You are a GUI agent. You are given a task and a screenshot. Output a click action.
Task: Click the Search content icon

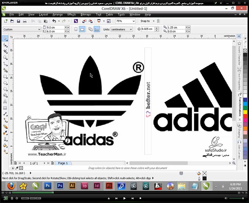tap(76, 21)
